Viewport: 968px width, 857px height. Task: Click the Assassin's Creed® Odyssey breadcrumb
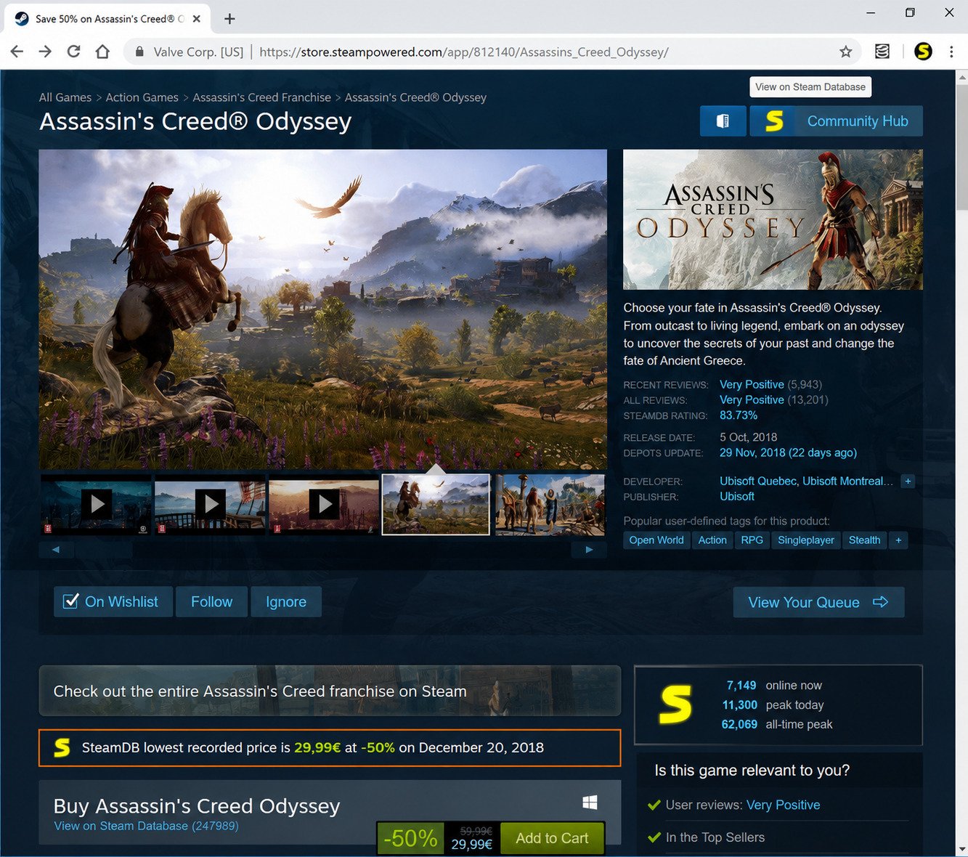tap(415, 97)
